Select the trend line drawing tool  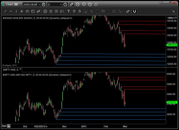click(5, 11)
